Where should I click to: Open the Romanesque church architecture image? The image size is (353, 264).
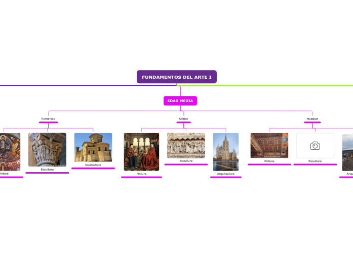coord(93,147)
